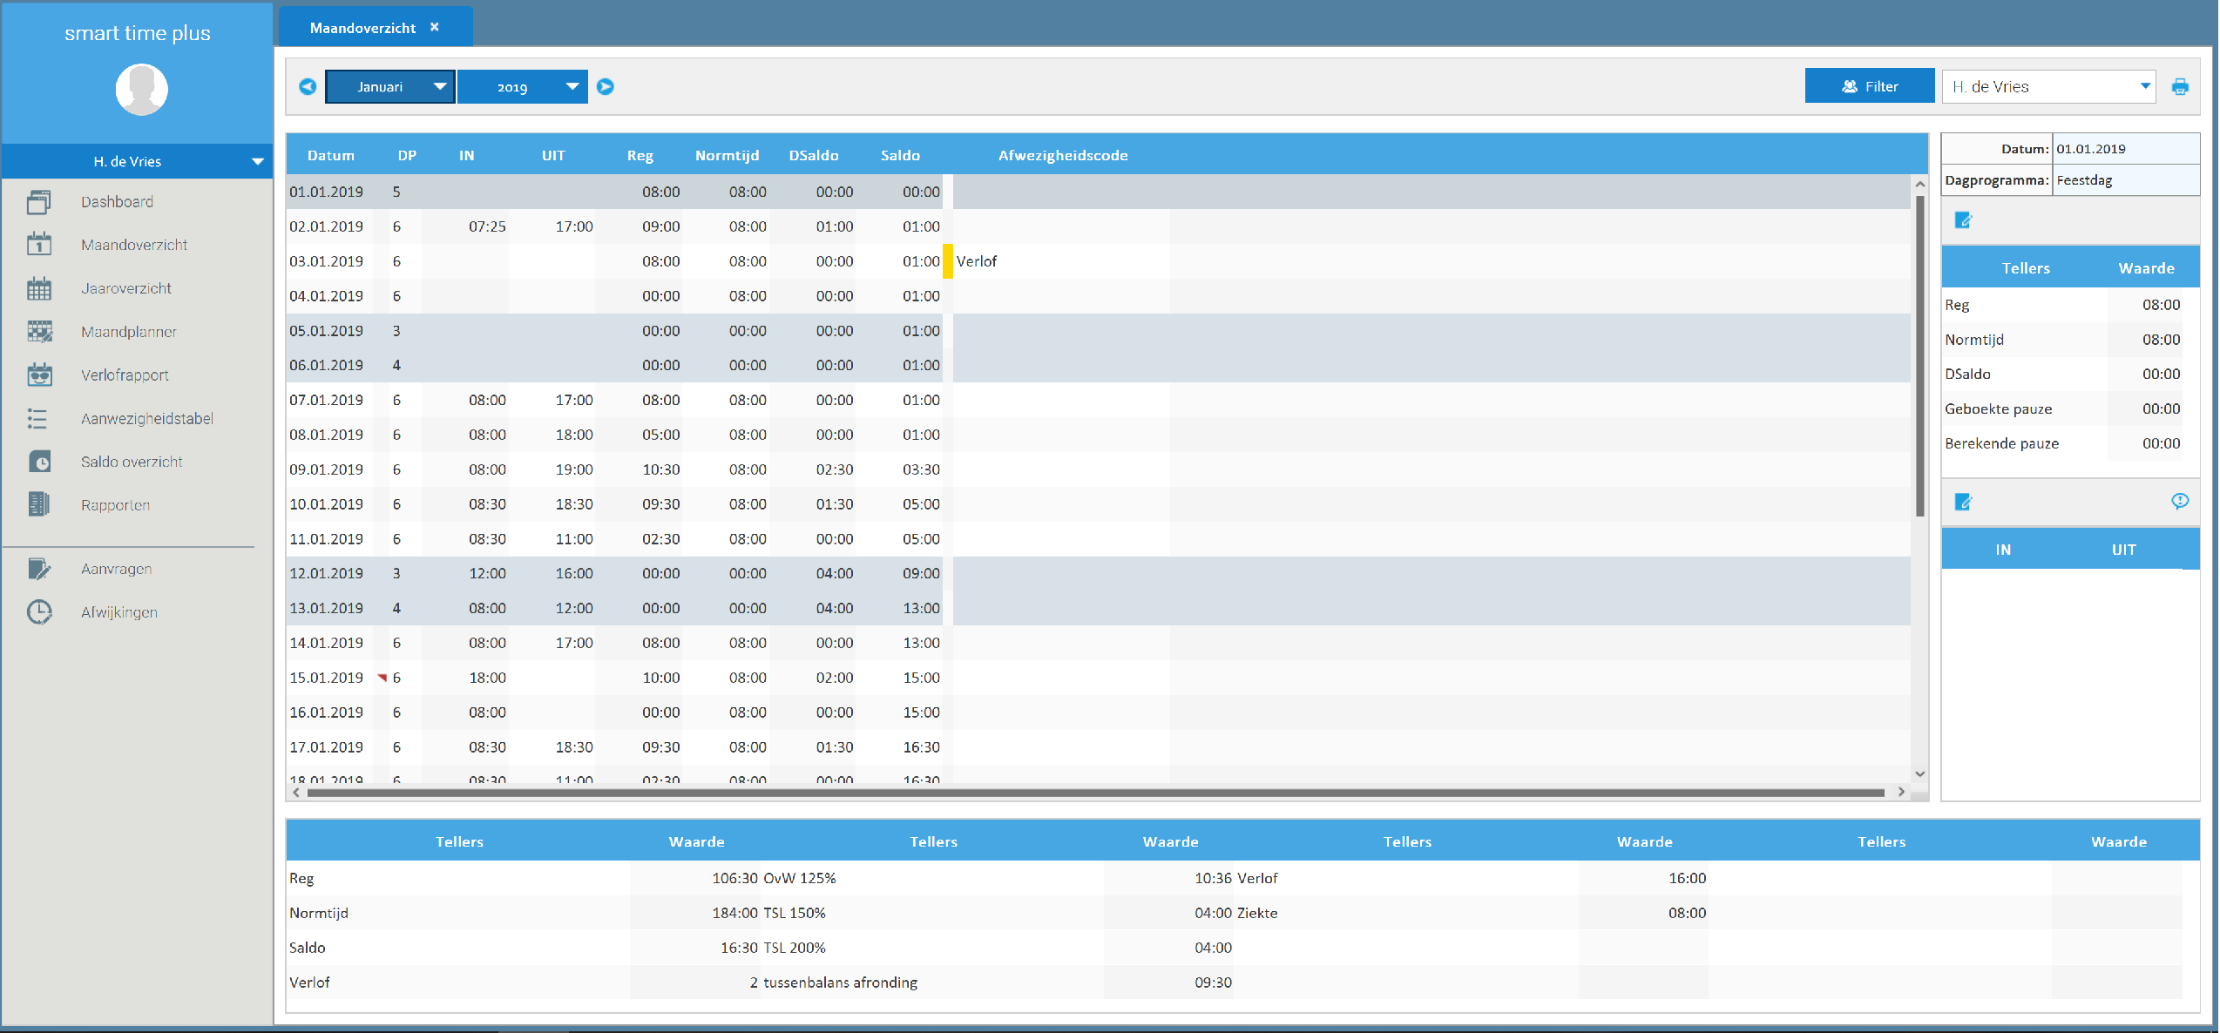Viewport: 2220px width, 1033px height.
Task: Click the info comment icon
Action: coord(2179,501)
